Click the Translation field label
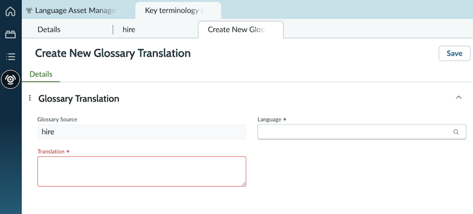Image resolution: width=473 pixels, height=214 pixels. tap(53, 151)
